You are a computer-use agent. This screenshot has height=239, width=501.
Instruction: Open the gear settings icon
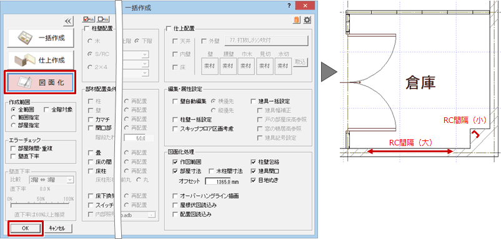[x=307, y=20]
